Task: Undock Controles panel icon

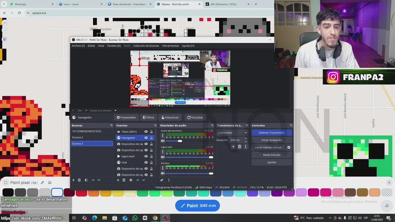Action: [291, 125]
